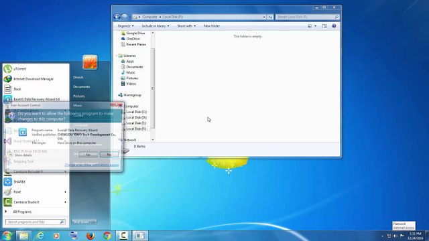429x241 pixels.
Task: Expand Paint jump list arrow
Action: point(65,192)
